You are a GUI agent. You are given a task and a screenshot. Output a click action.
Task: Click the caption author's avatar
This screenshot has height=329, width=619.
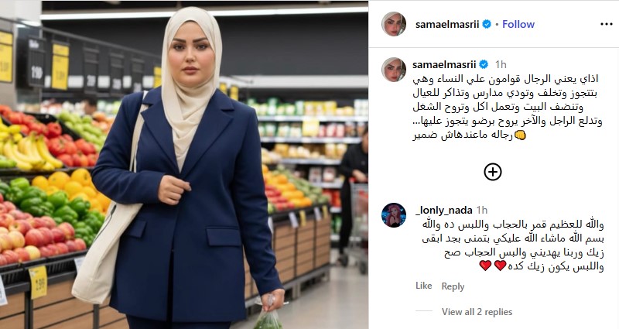point(394,70)
